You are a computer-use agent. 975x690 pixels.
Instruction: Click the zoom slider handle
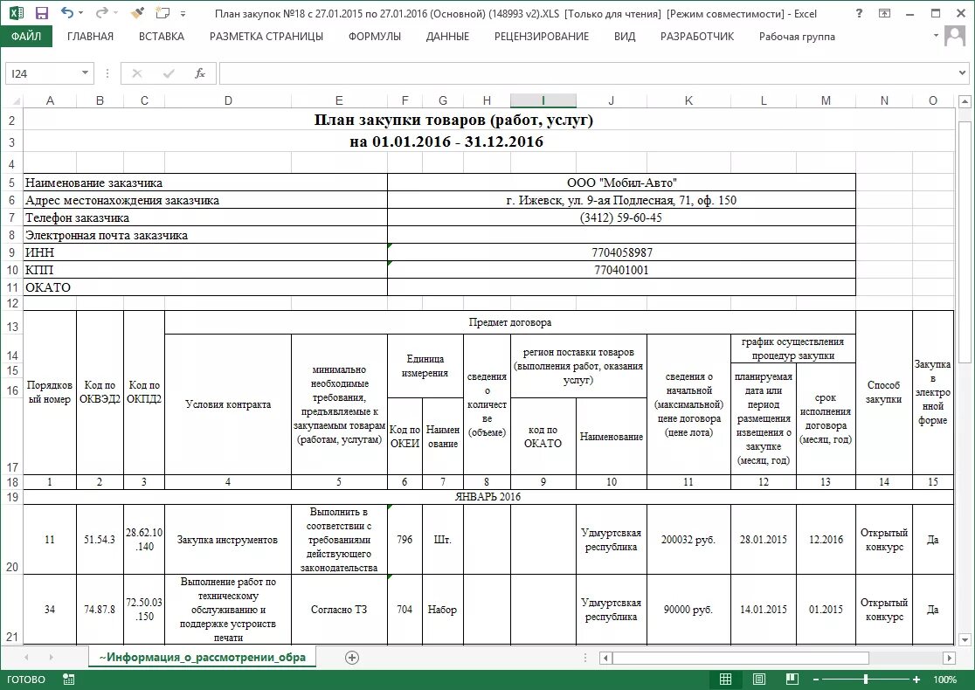pyautogui.click(x=866, y=680)
